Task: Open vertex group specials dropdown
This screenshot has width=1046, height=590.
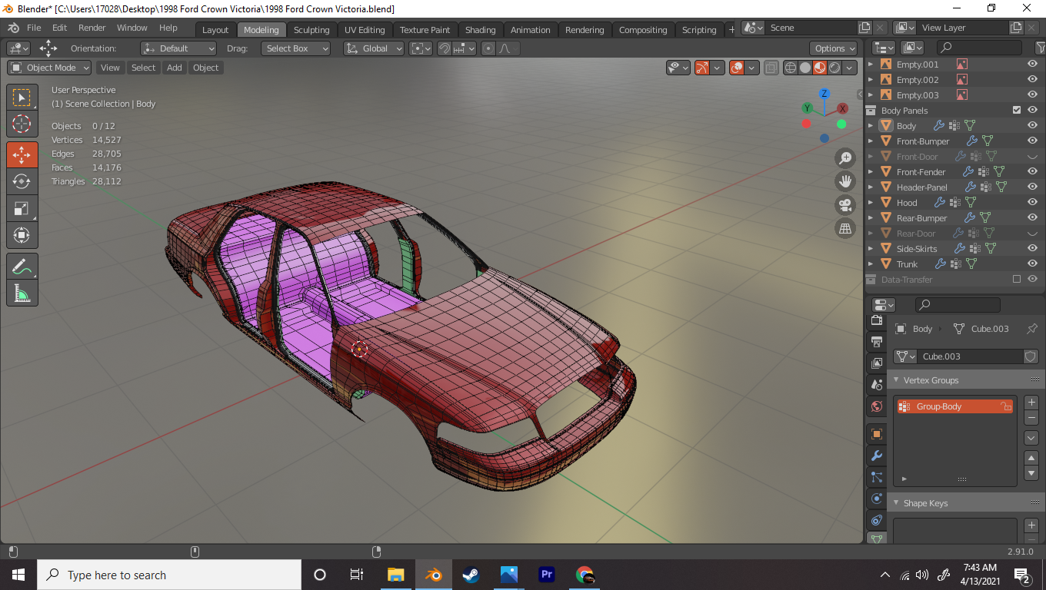Action: (x=1032, y=438)
